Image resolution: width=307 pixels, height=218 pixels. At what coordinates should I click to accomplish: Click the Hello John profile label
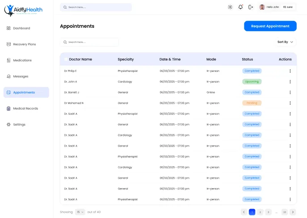(273, 7)
